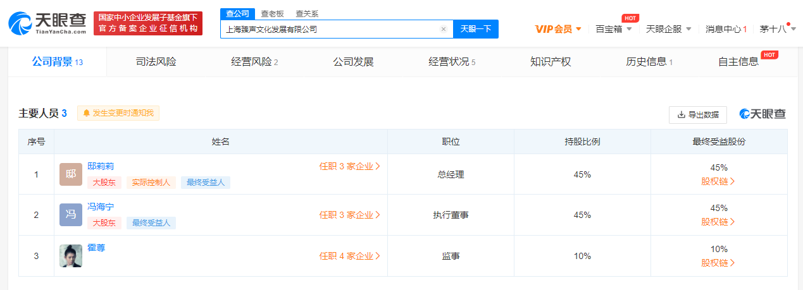The width and height of the screenshot is (803, 290).
Task: Open the 天眼企服 dropdown menu
Action: coord(668,28)
